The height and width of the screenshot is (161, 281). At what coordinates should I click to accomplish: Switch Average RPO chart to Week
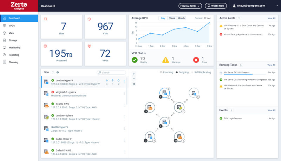coord(172,18)
